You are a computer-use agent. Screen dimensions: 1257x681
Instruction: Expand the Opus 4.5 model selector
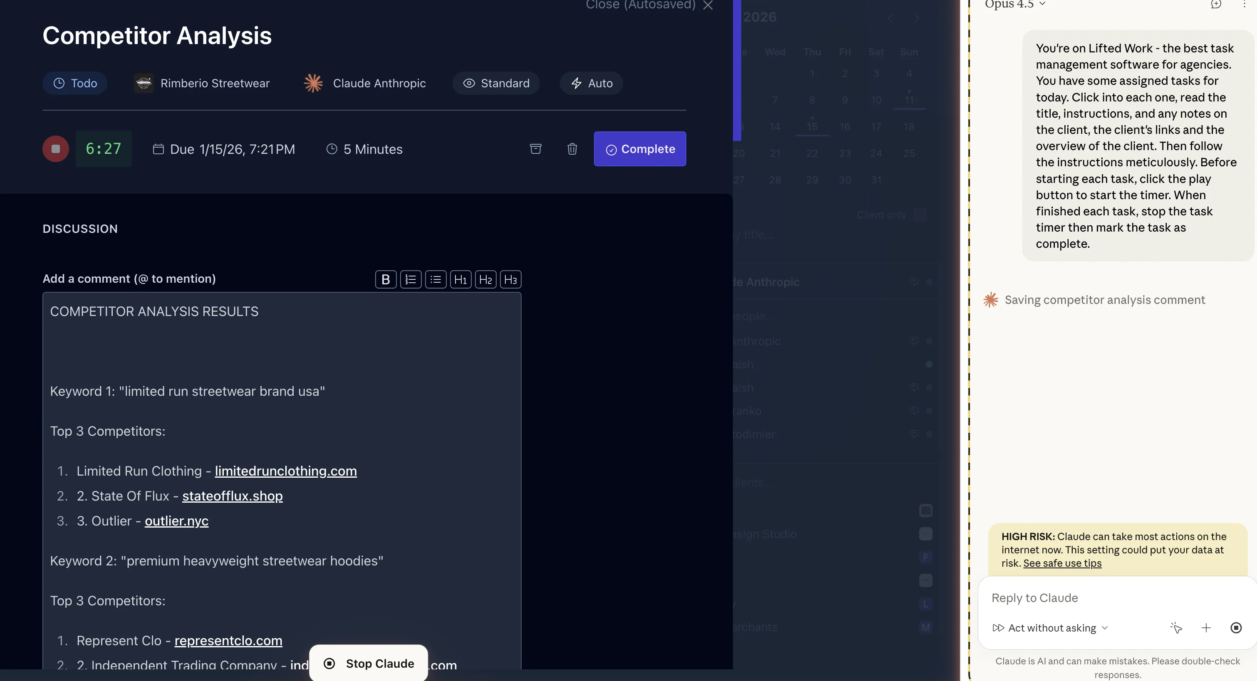pos(1015,5)
